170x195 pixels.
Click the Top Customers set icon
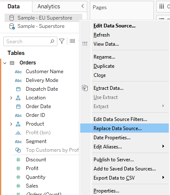coord(18,150)
